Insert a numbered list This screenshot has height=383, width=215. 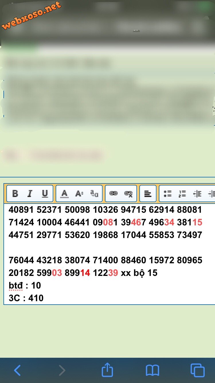click(x=182, y=194)
